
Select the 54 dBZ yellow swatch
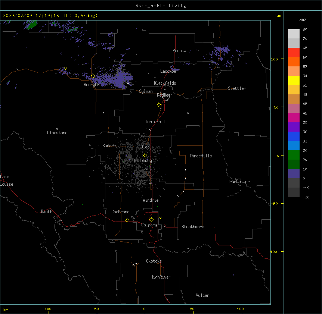294,80
